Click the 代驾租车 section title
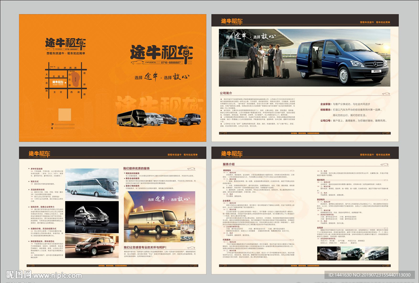This screenshot has width=419, height=283. pyautogui.click(x=227, y=240)
